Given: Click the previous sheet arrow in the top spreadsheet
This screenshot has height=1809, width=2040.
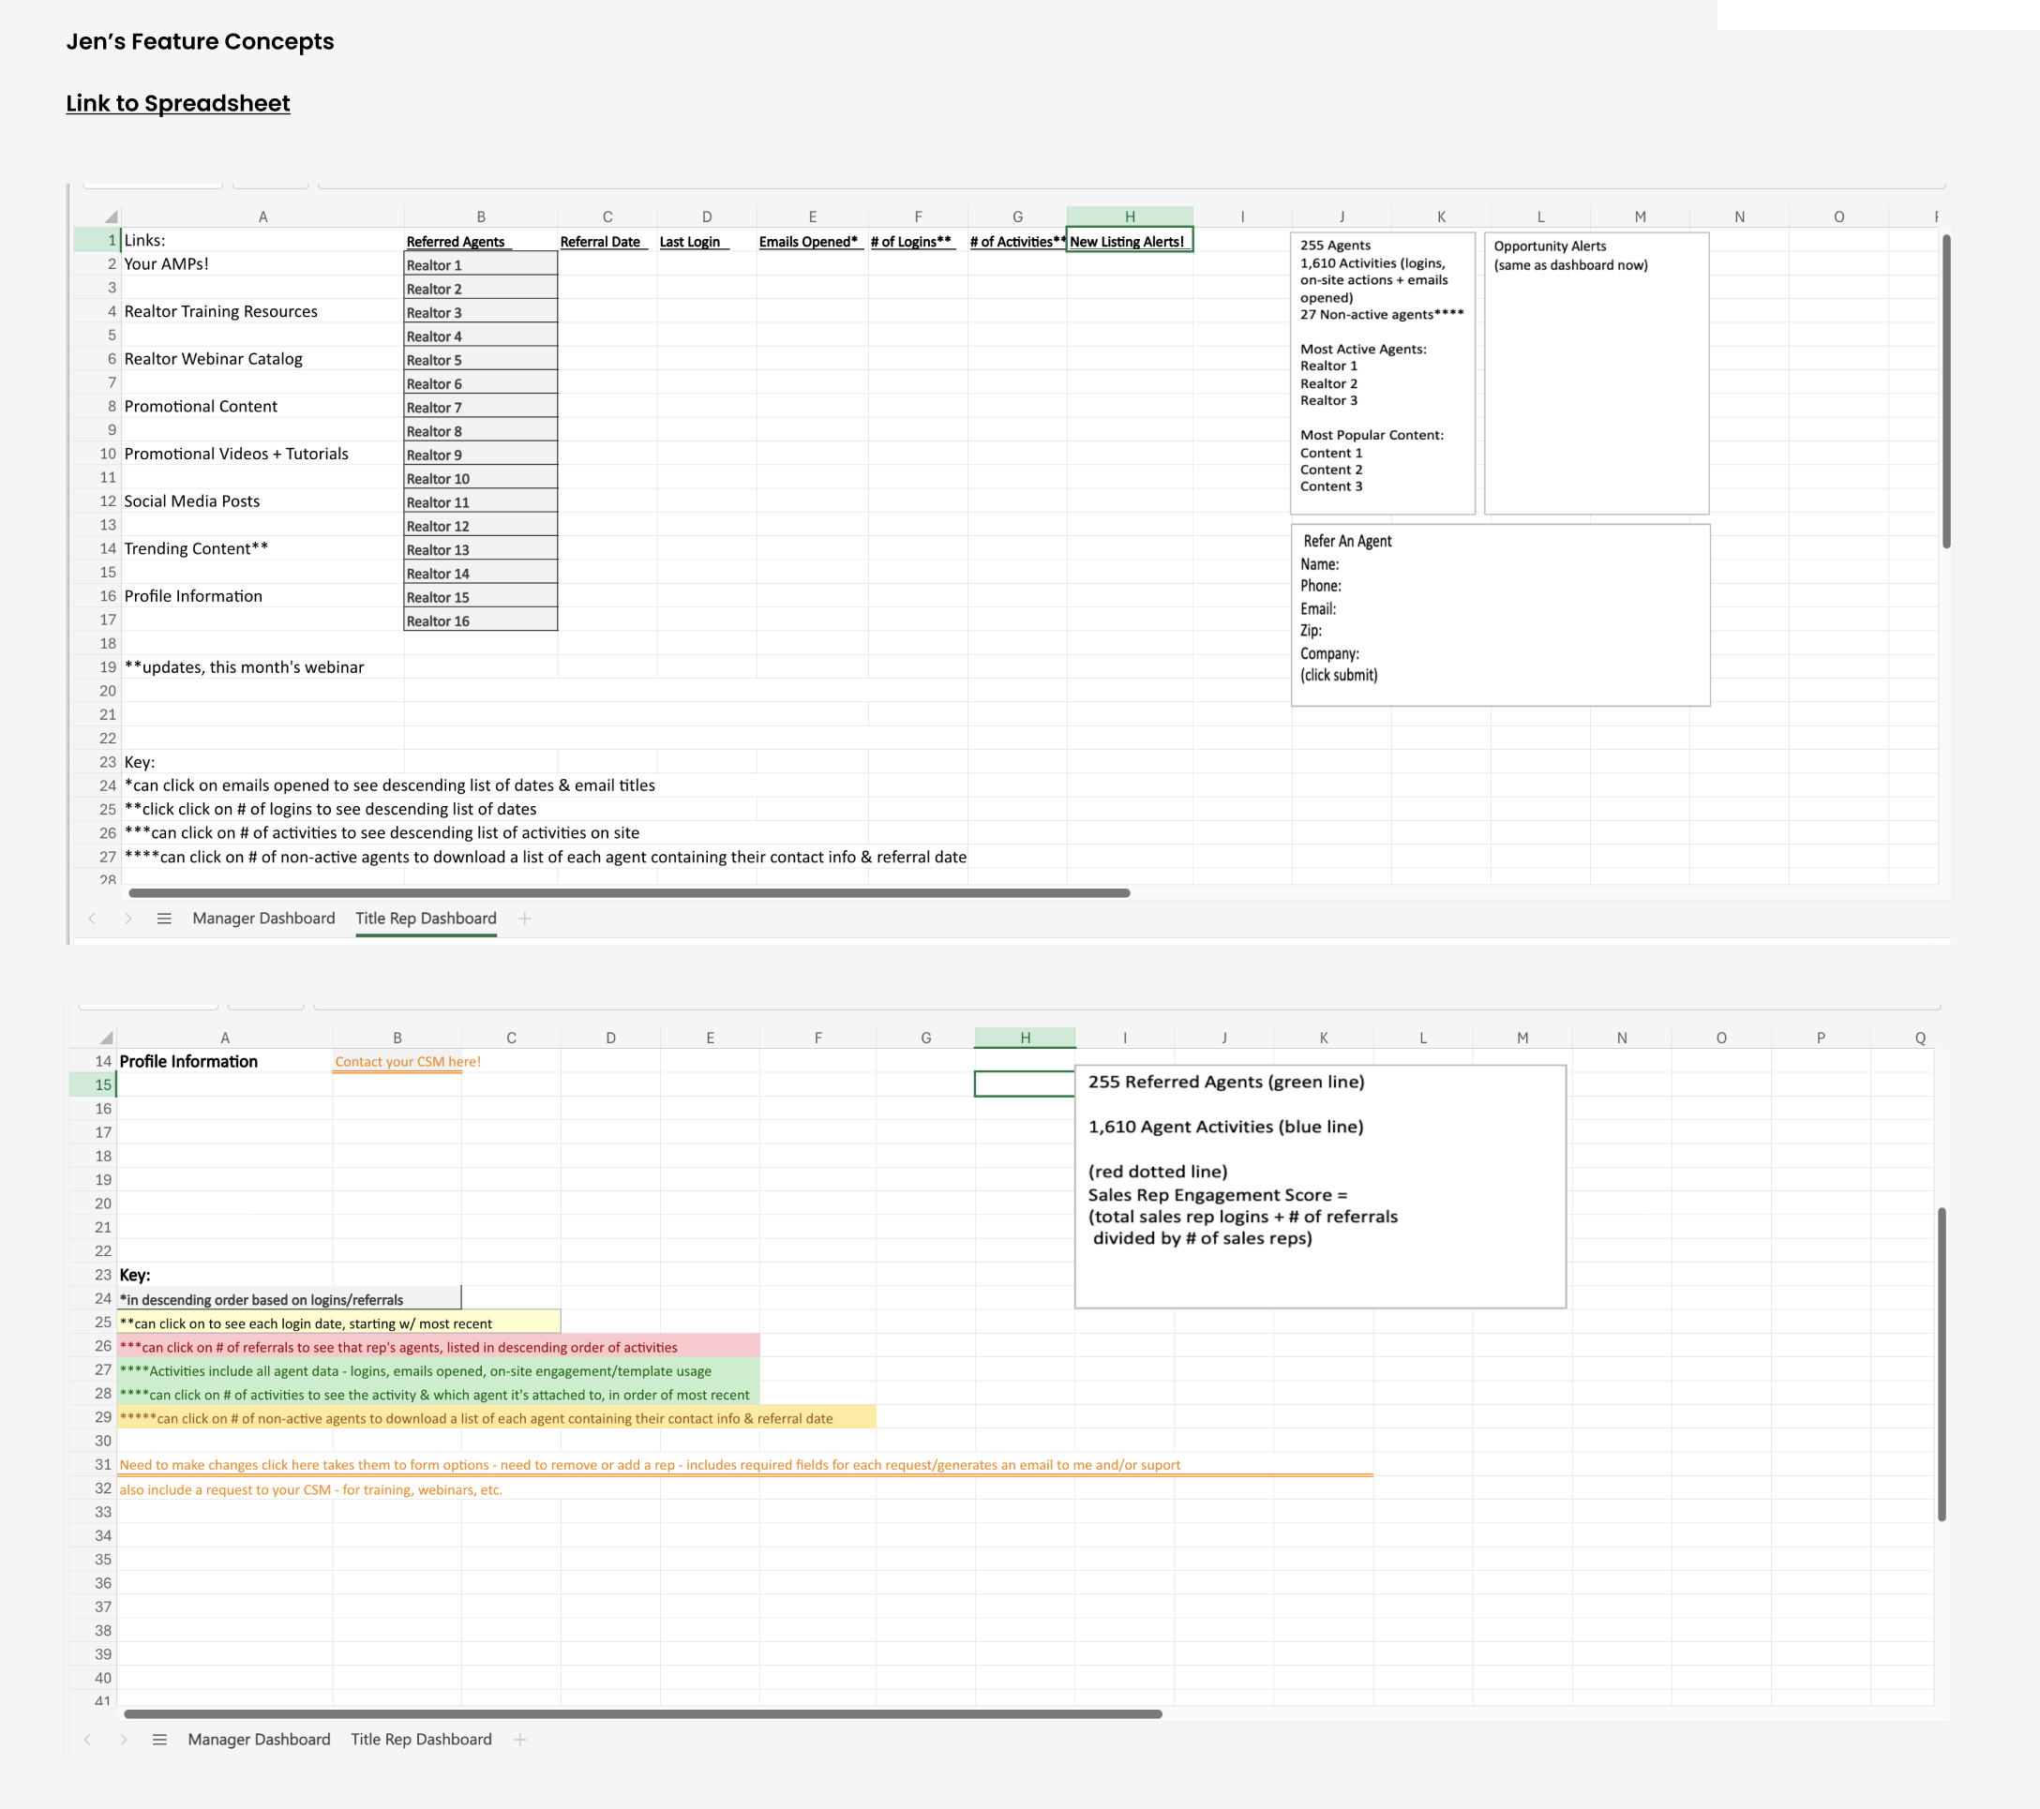Looking at the screenshot, I should [x=92, y=918].
